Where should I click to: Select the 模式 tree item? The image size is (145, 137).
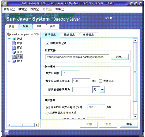click(20, 48)
